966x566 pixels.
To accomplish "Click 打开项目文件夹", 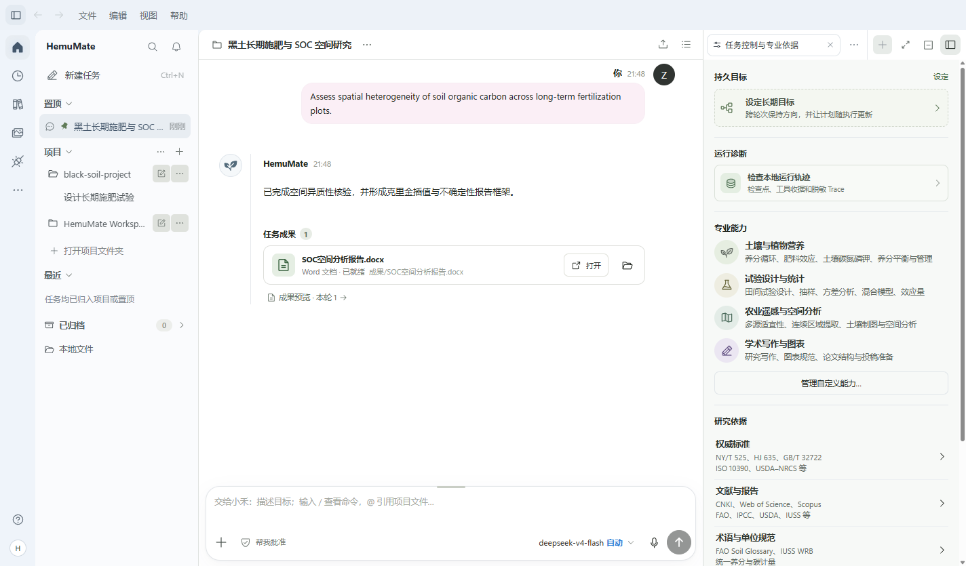I will click(87, 251).
